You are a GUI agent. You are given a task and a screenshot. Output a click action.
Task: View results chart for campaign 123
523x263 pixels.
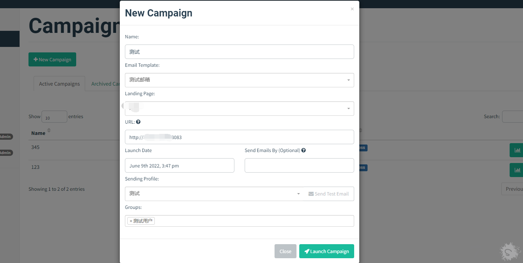point(516,170)
